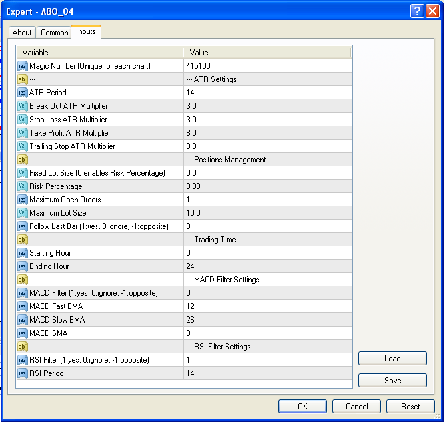Click the double-type icon next to Risk Percentage
Viewport: 445px width, 422px height.
[23, 186]
